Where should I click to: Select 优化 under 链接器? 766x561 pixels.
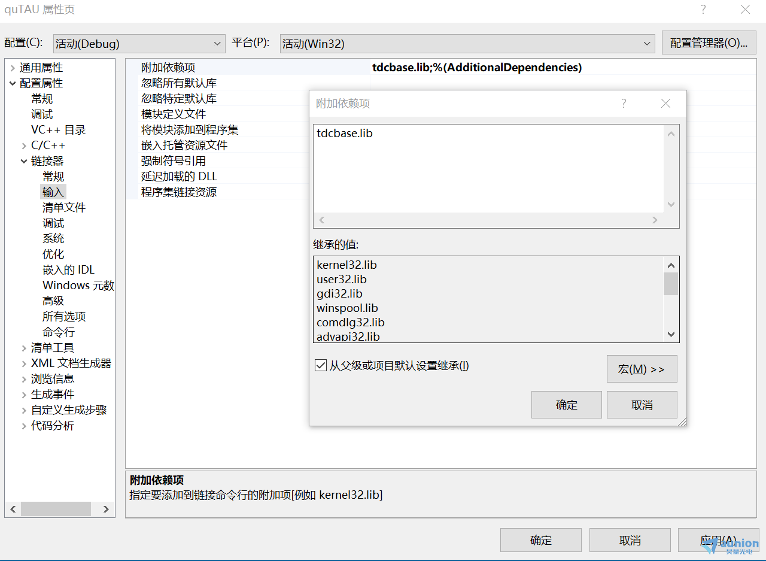click(53, 254)
